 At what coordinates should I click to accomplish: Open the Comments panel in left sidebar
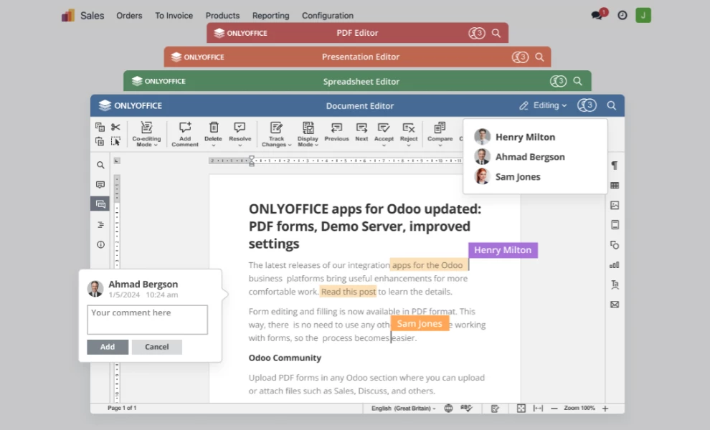(100, 185)
